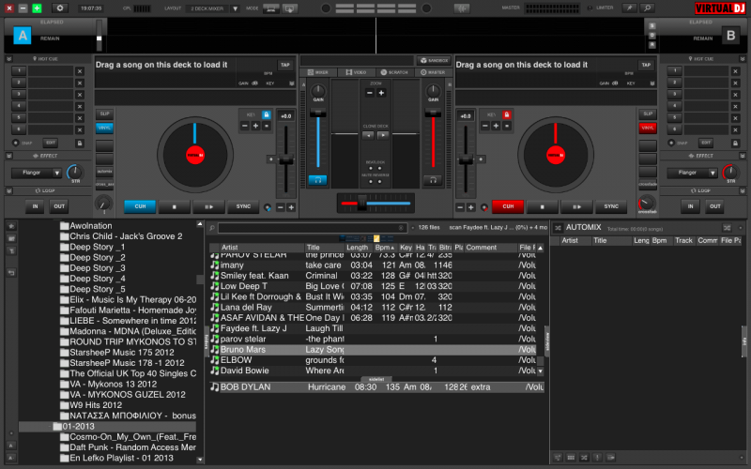
Task: Clone deck to the right arrow
Action: (383, 135)
